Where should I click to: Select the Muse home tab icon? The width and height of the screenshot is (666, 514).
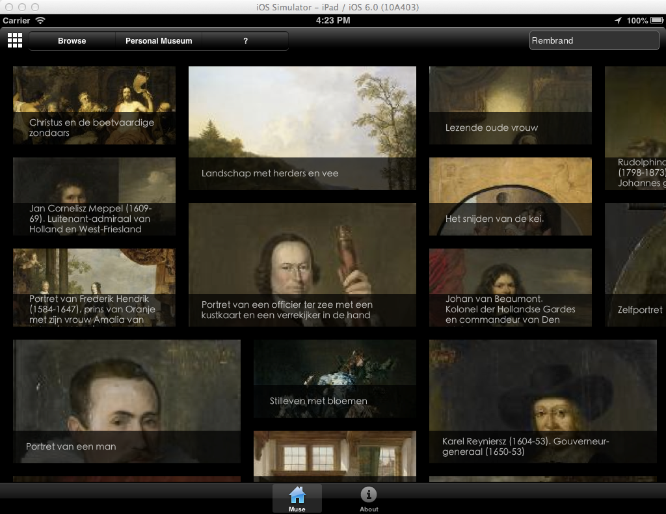297,498
